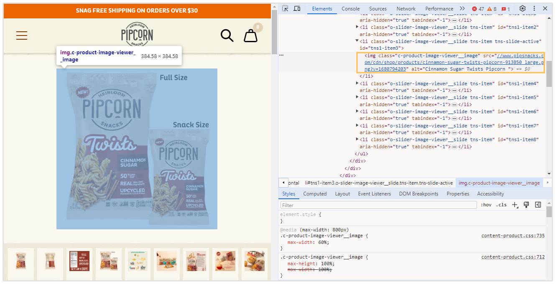The width and height of the screenshot is (556, 284).
Task: Open the shopping bag cart
Action: click(251, 35)
